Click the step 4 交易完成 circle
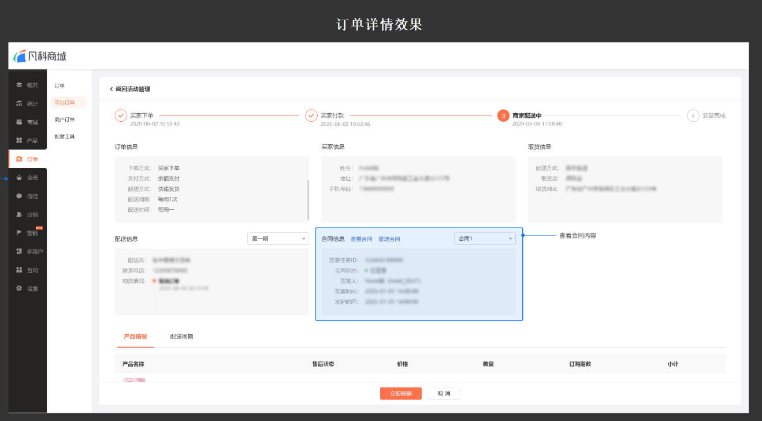 693,116
